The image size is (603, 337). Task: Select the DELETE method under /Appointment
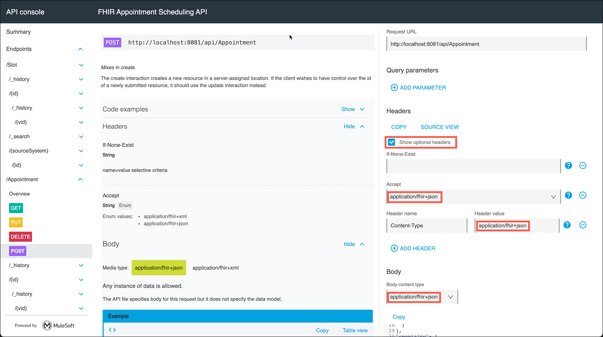click(x=20, y=237)
